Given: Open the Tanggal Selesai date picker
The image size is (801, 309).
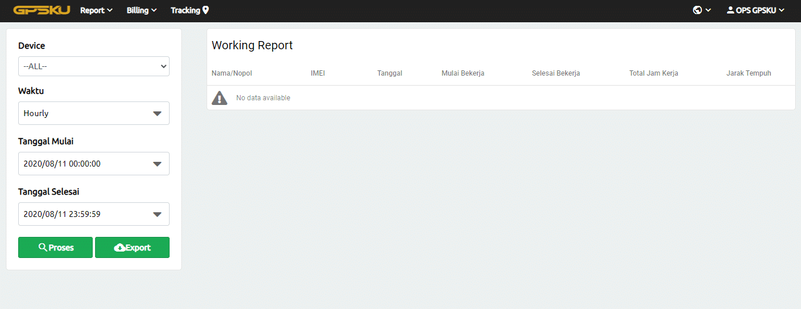Looking at the screenshot, I should pos(94,214).
